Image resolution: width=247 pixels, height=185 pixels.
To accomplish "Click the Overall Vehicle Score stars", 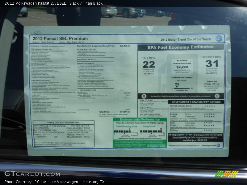I will (x=210, y=106).
